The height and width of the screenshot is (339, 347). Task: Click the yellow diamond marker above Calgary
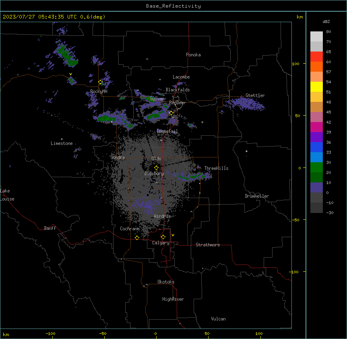point(163,237)
